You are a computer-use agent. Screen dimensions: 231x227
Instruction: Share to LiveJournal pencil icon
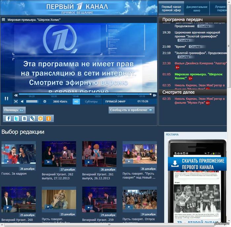click(x=32, y=118)
